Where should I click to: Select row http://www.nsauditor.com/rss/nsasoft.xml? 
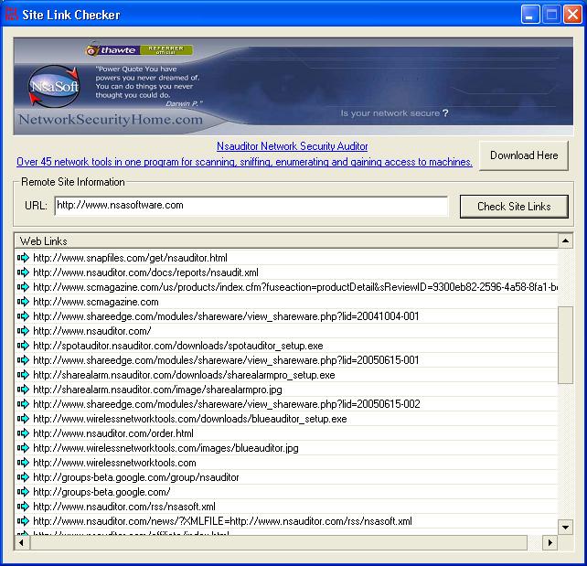286,506
